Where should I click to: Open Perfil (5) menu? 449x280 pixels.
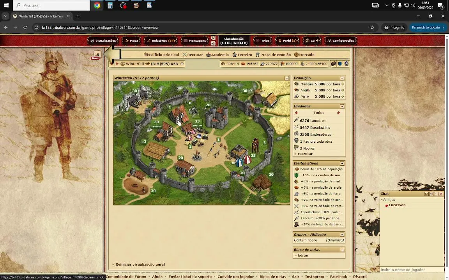point(287,40)
